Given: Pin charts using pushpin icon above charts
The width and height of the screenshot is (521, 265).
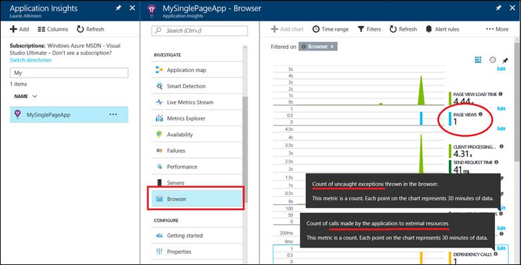Looking at the screenshot, I should (x=505, y=60).
